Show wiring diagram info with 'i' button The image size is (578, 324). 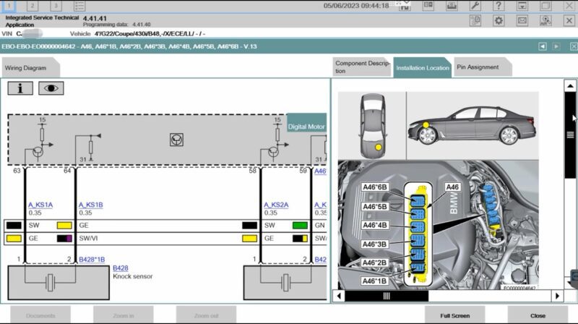coord(20,88)
